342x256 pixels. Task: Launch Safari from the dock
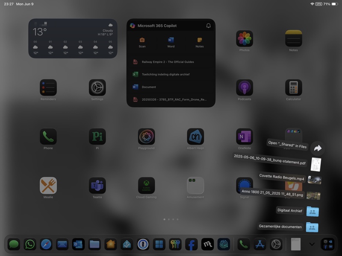pos(46,244)
